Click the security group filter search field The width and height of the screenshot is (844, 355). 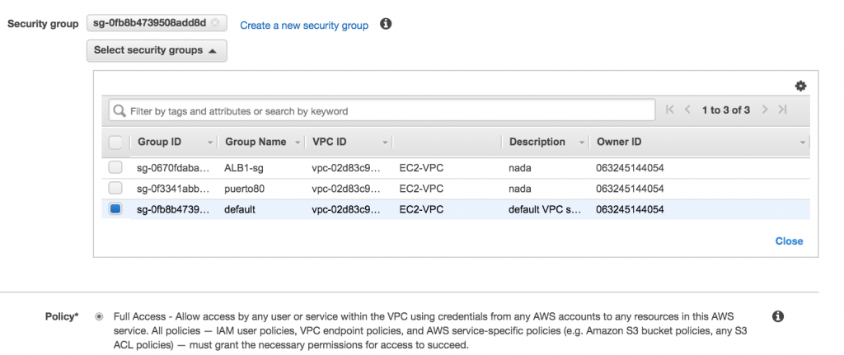387,110
